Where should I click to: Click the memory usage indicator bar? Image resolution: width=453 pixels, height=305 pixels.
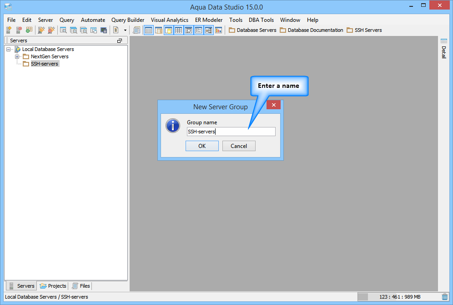(399, 297)
